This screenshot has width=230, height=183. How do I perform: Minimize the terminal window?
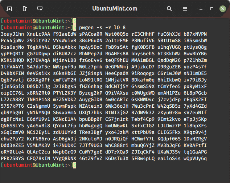[x=201, y=9]
